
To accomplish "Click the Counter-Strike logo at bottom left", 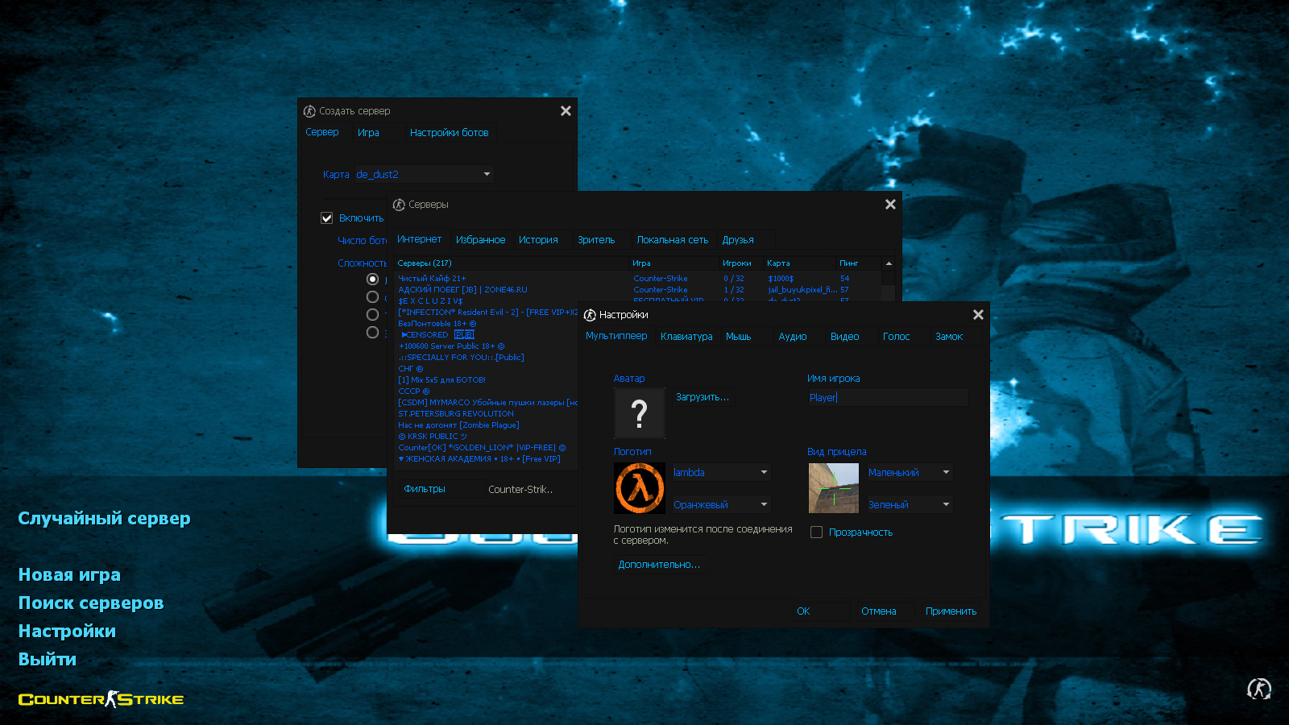I will click(101, 699).
